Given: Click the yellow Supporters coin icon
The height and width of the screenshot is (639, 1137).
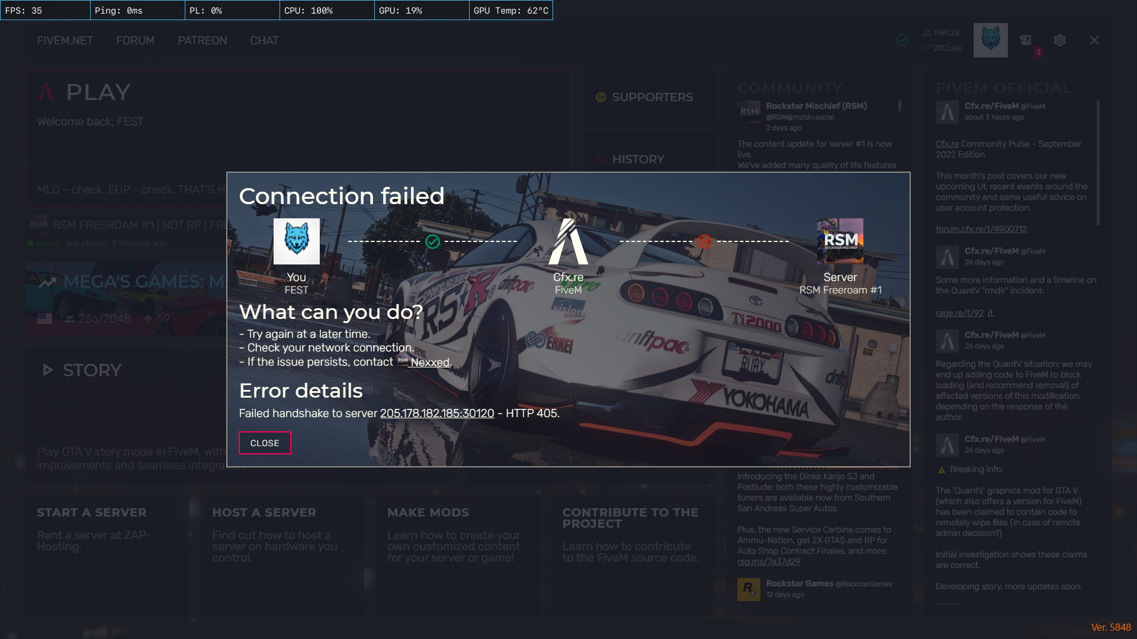Looking at the screenshot, I should point(600,96).
